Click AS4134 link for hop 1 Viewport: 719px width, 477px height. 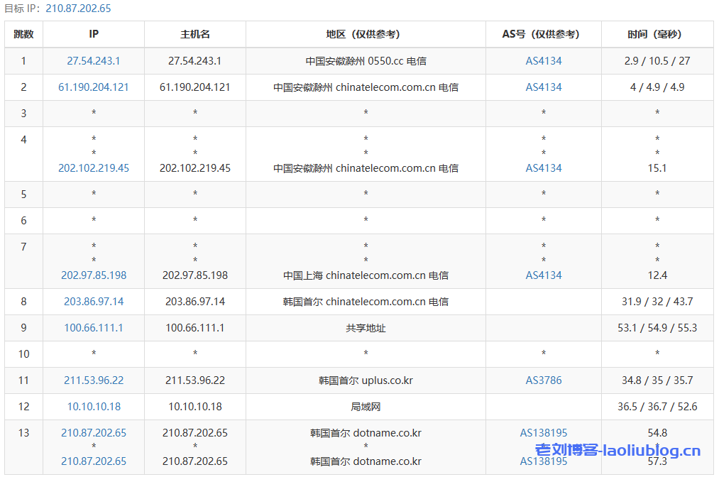pos(543,61)
